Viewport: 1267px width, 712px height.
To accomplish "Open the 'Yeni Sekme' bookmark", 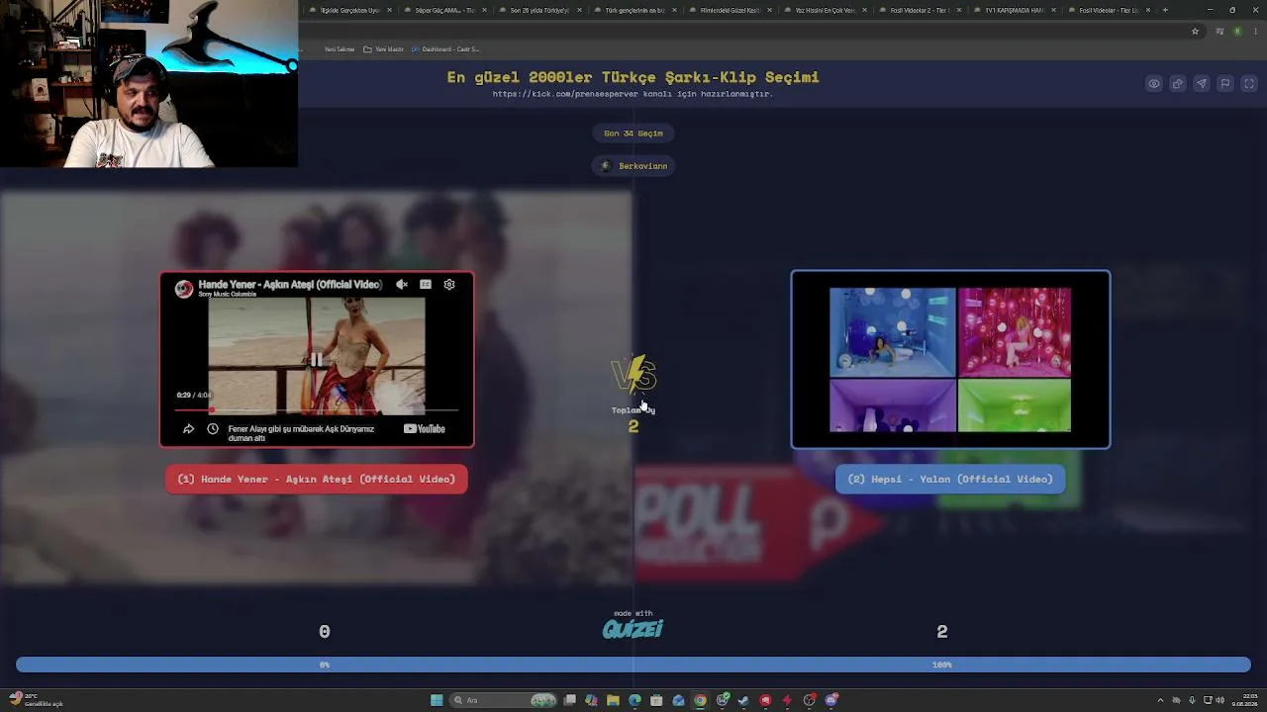I will (339, 49).
